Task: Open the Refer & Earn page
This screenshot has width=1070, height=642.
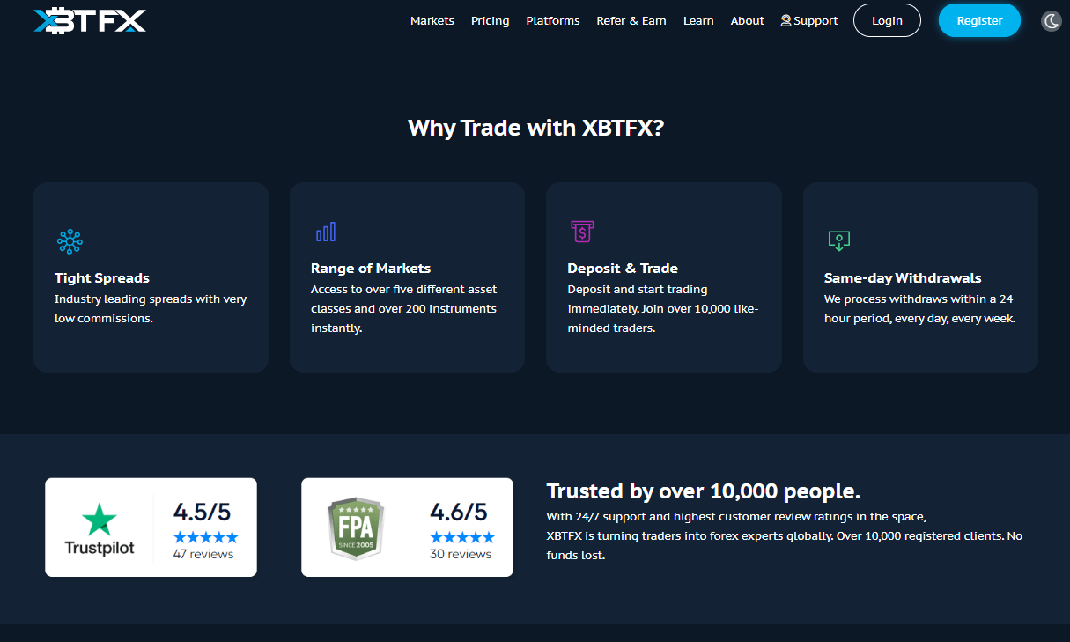Action: coord(631,20)
